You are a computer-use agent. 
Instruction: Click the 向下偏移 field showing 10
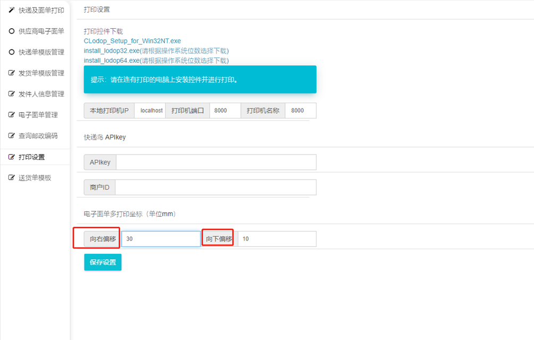coord(277,239)
